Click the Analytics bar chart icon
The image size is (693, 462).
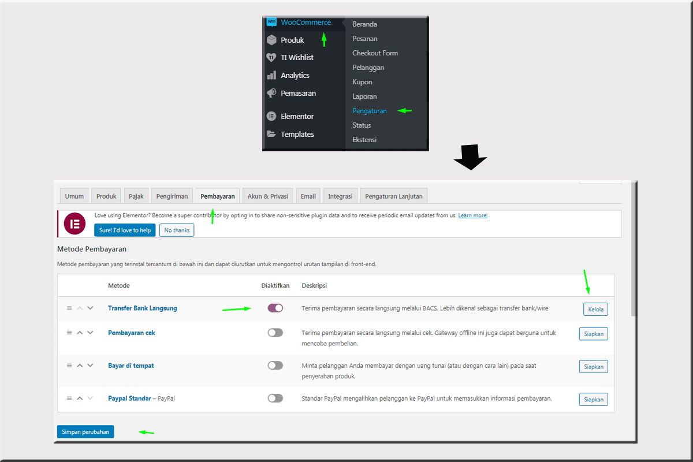(271, 75)
